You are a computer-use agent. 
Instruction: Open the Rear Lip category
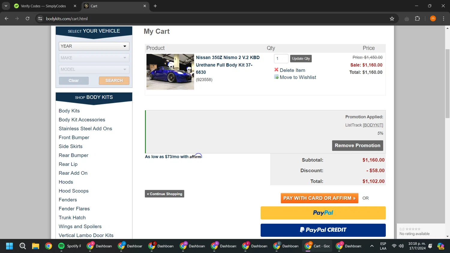[68, 164]
